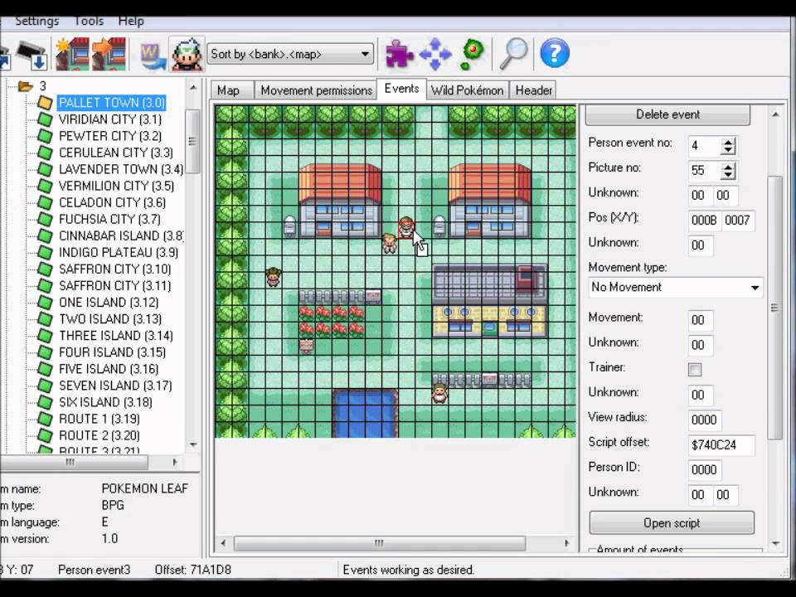796x597 pixels.
Task: Click the map import icon with orange arrow
Action: 109,54
